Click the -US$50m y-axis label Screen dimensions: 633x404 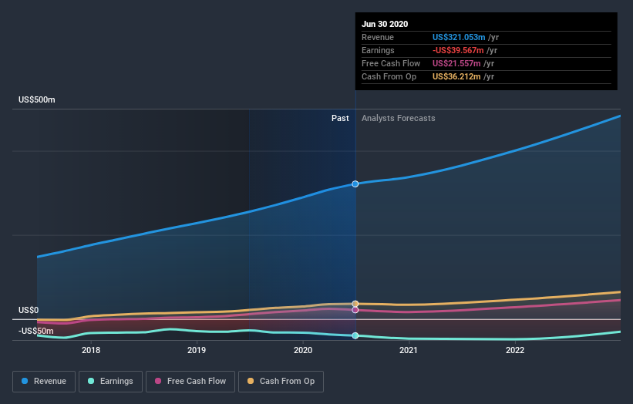coord(36,332)
